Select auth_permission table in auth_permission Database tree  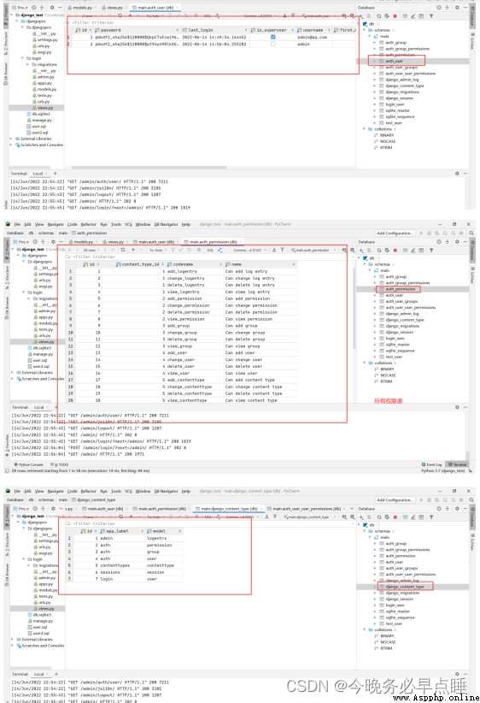tap(401, 289)
